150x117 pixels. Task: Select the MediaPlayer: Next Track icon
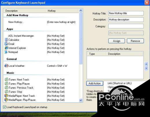tap(6, 96)
